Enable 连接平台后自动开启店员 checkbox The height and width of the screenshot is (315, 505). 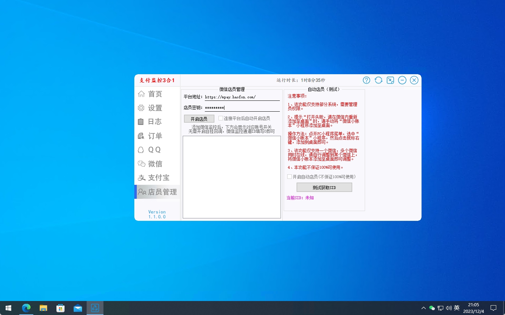click(x=221, y=118)
